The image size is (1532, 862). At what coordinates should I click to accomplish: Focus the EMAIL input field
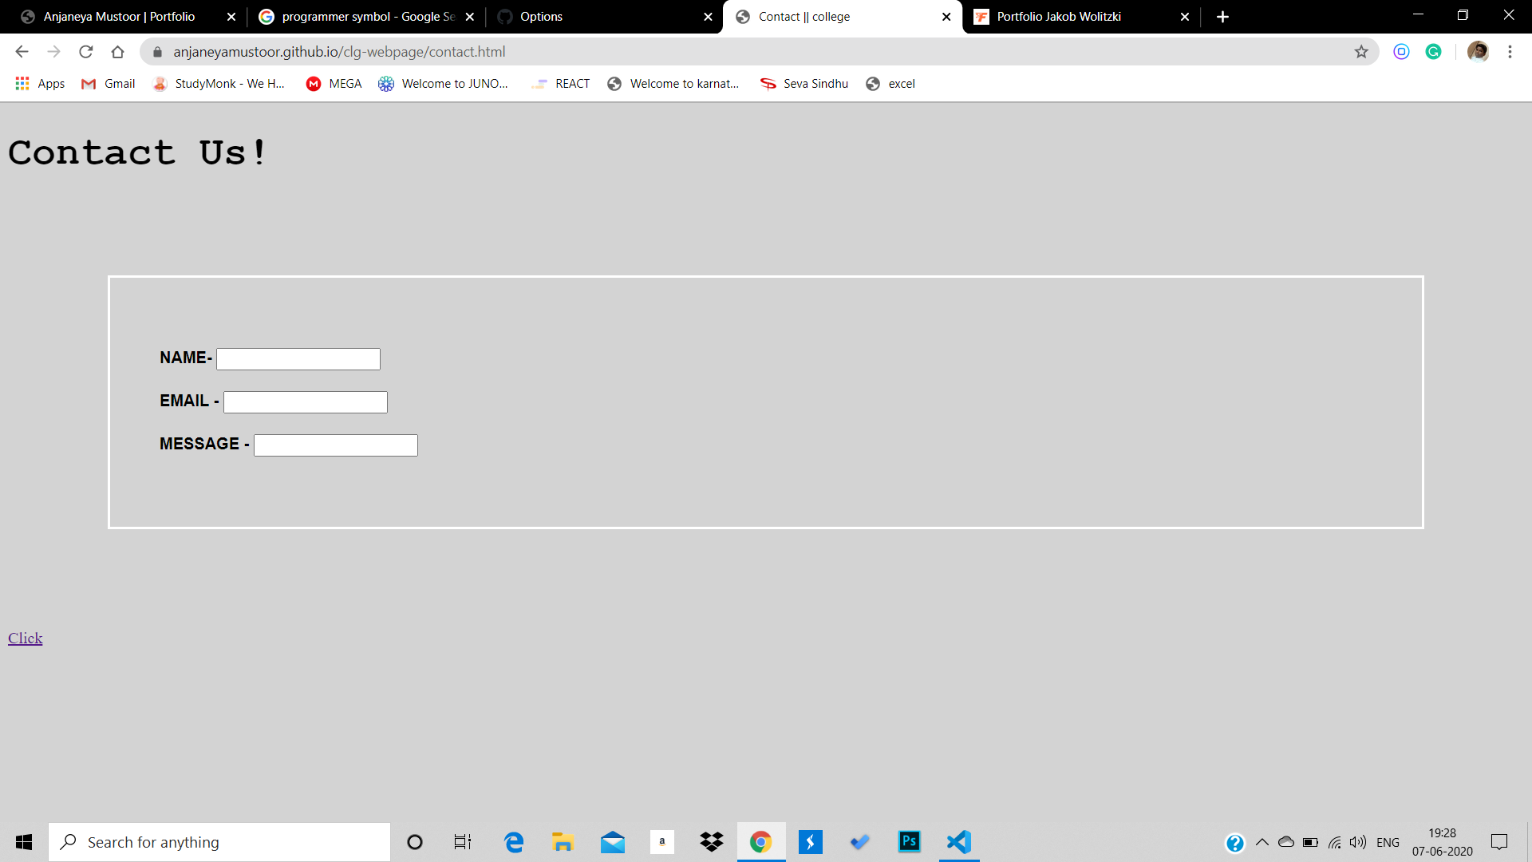click(x=306, y=402)
